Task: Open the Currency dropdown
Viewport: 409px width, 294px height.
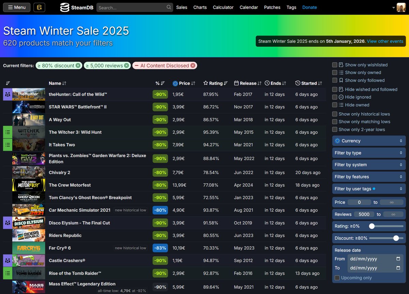Action: click(x=369, y=141)
